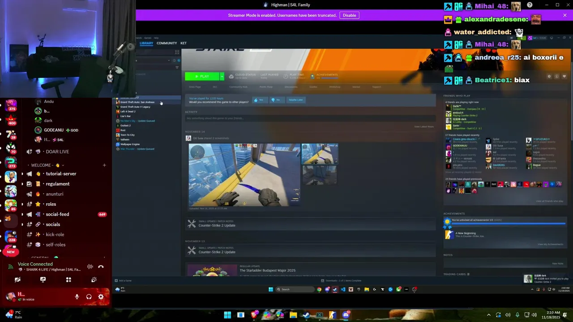Open the game settings gear in Steam
573x322 pixels.
[x=549, y=76]
